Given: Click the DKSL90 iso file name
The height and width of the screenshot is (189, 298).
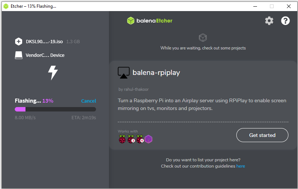Looking at the screenshot, I should coord(44,42).
